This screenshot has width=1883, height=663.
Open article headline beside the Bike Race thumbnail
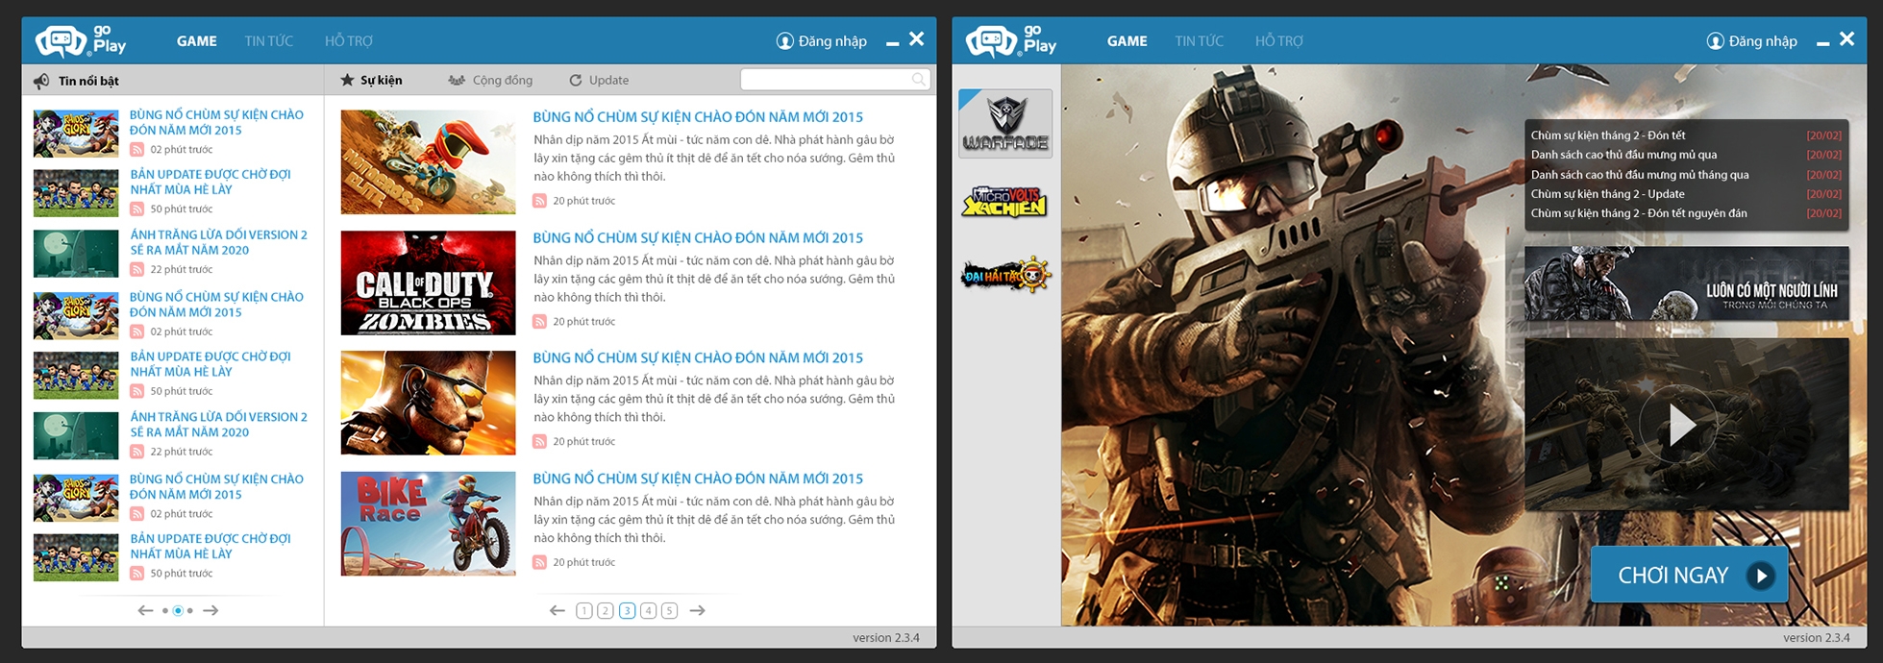coord(698,479)
